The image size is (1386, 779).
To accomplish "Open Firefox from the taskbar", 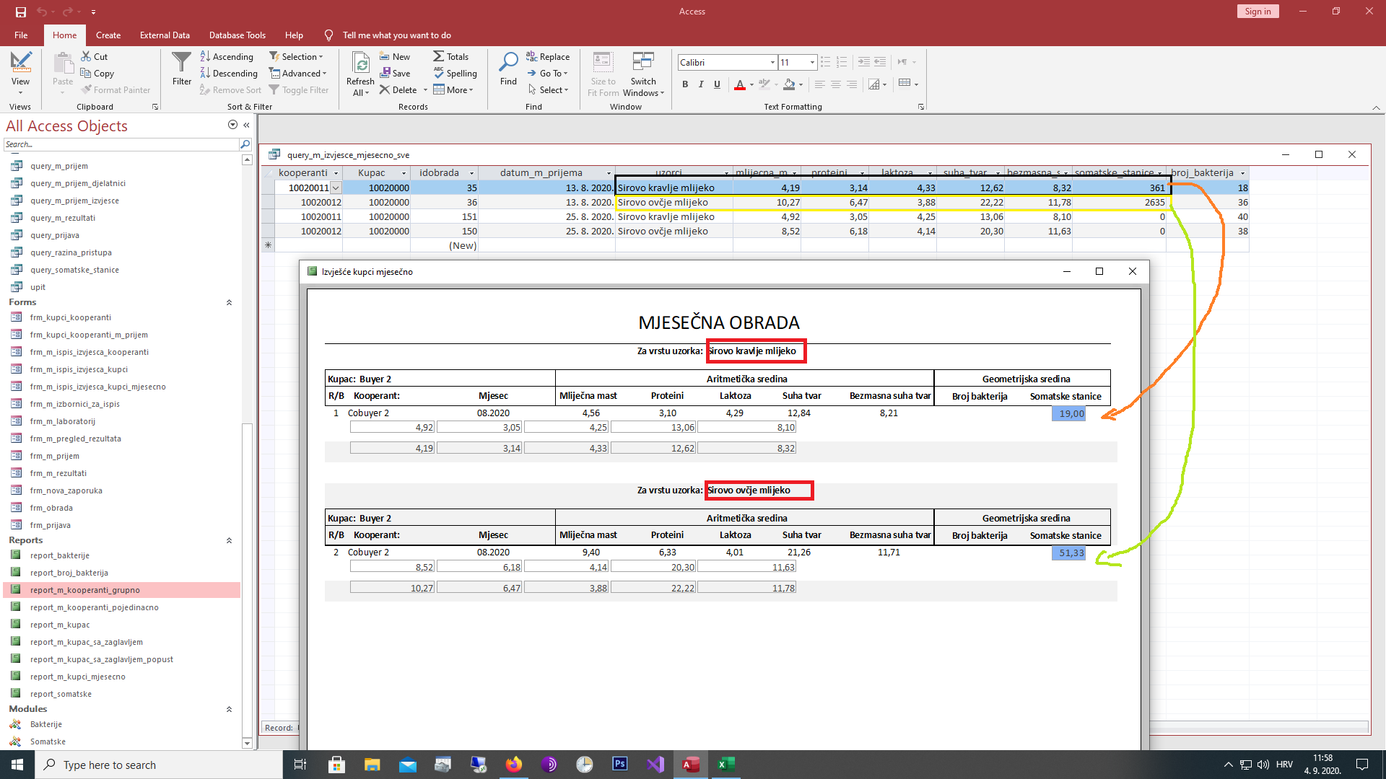I will [x=514, y=765].
